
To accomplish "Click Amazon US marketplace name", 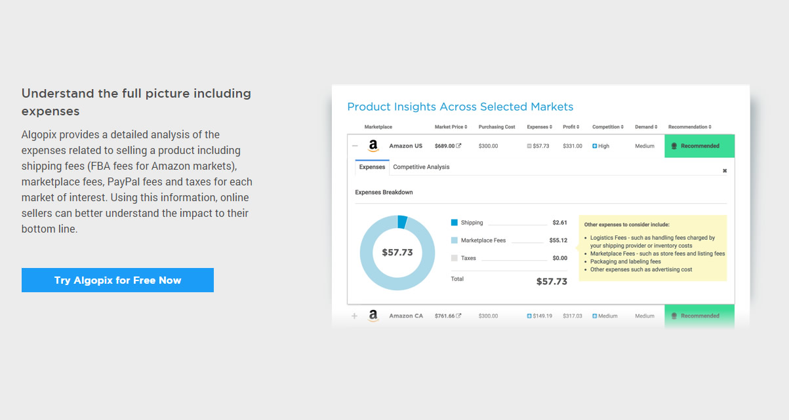I will click(x=406, y=146).
